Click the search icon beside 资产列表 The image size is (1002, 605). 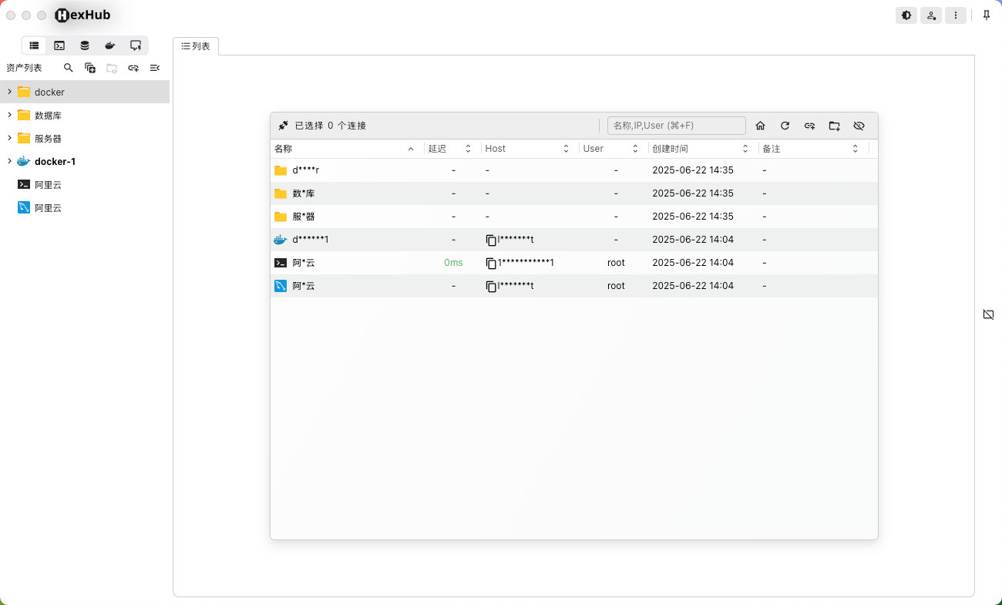point(69,68)
